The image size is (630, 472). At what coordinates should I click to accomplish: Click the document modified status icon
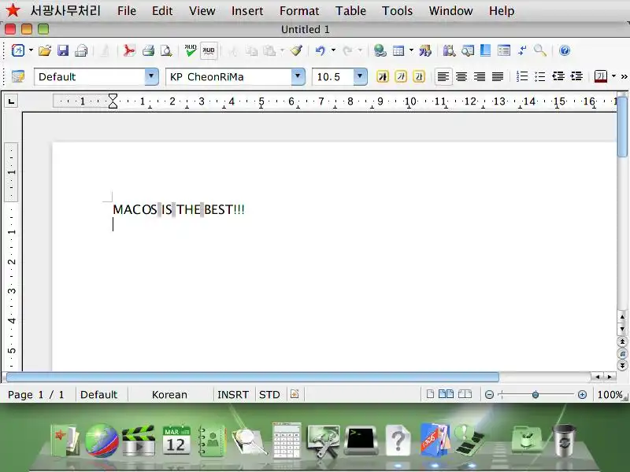click(295, 395)
